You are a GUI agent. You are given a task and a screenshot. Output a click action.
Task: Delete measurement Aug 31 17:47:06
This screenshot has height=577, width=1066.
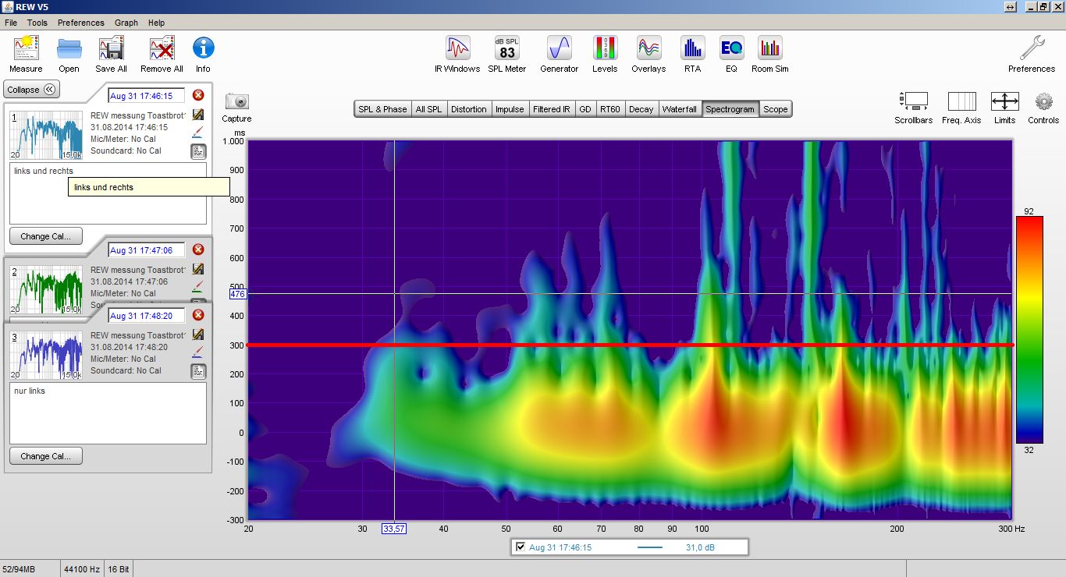(198, 250)
